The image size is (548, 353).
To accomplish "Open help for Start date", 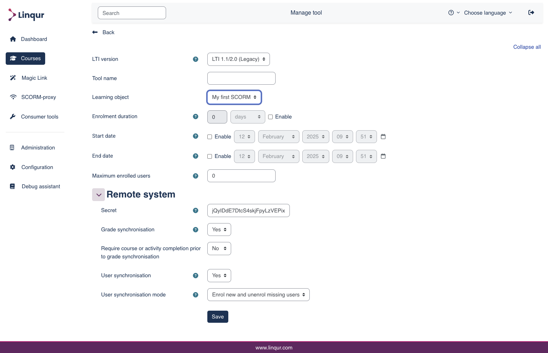I will [196, 136].
